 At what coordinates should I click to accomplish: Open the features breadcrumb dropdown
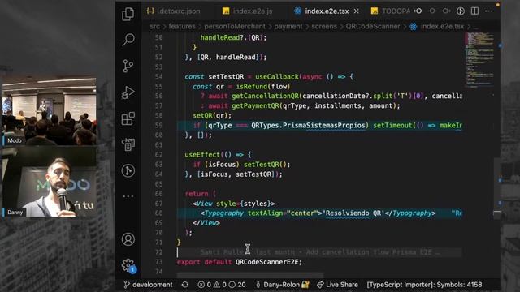click(182, 26)
